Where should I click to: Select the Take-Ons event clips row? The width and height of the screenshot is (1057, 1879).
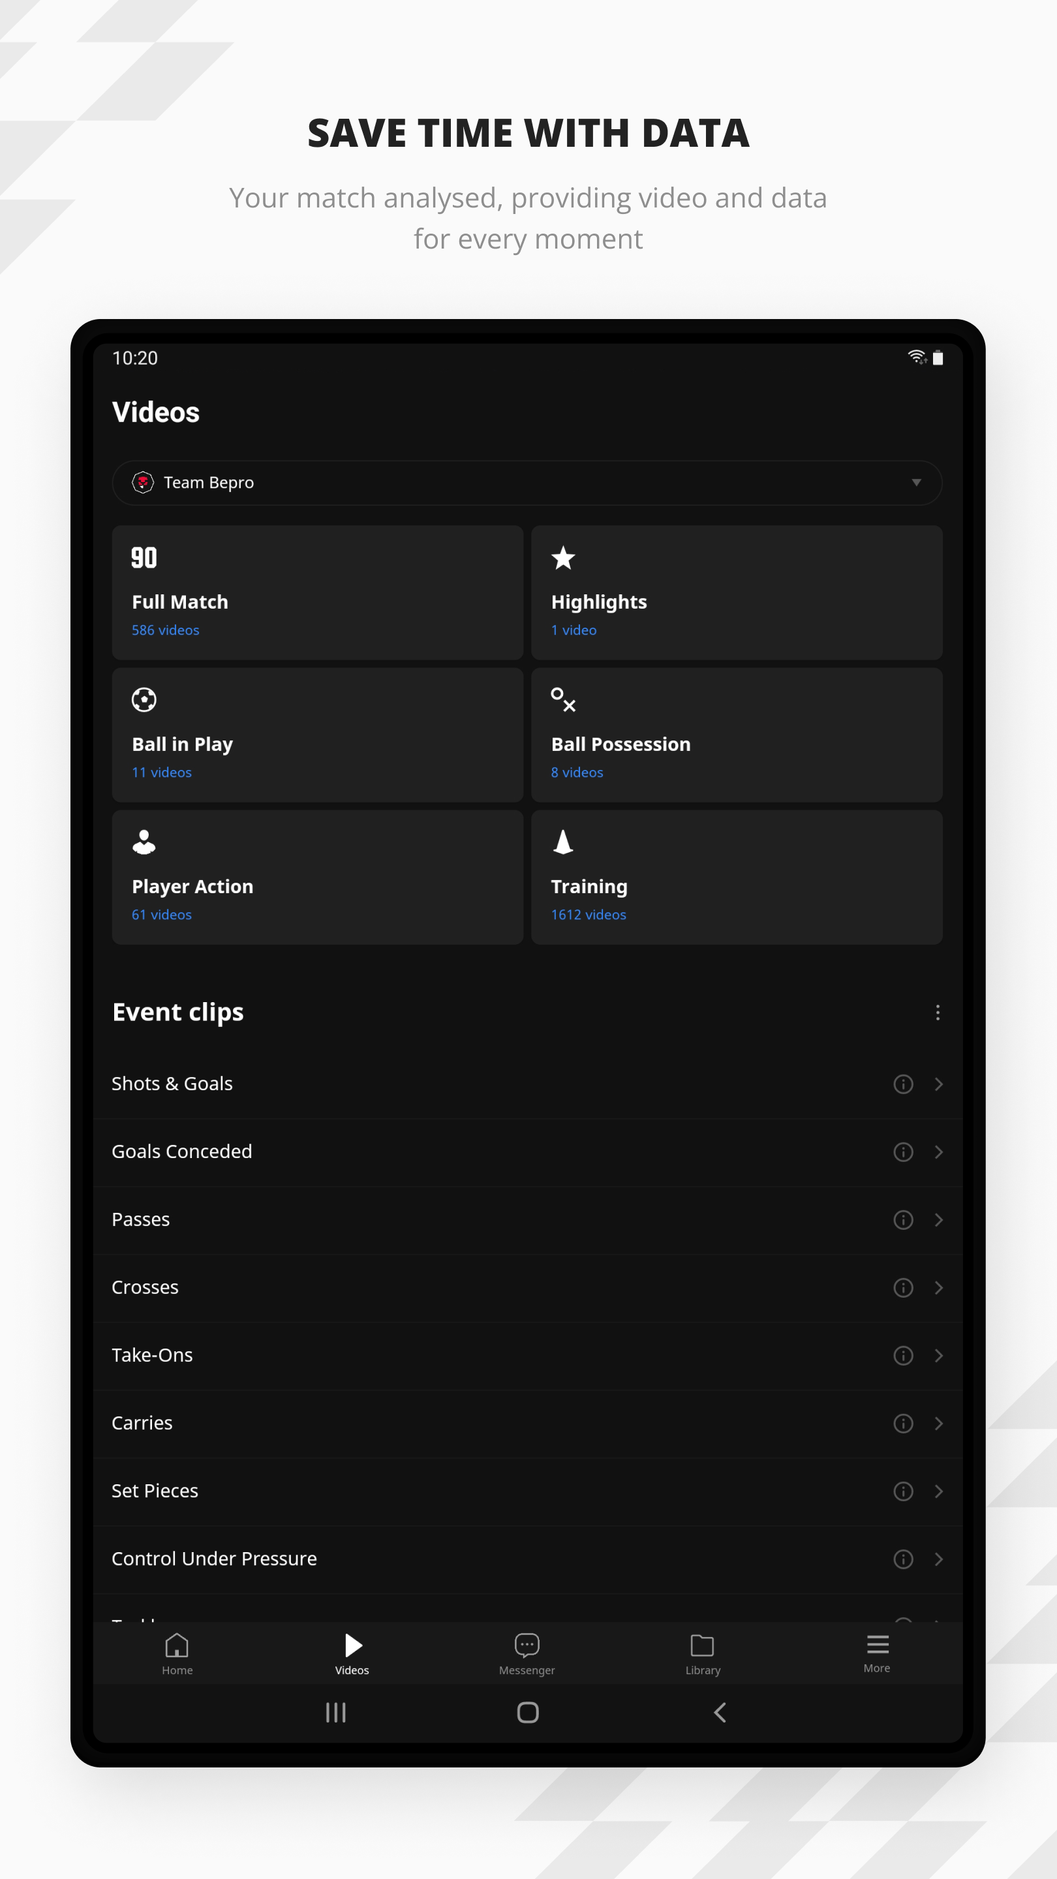[x=527, y=1355]
